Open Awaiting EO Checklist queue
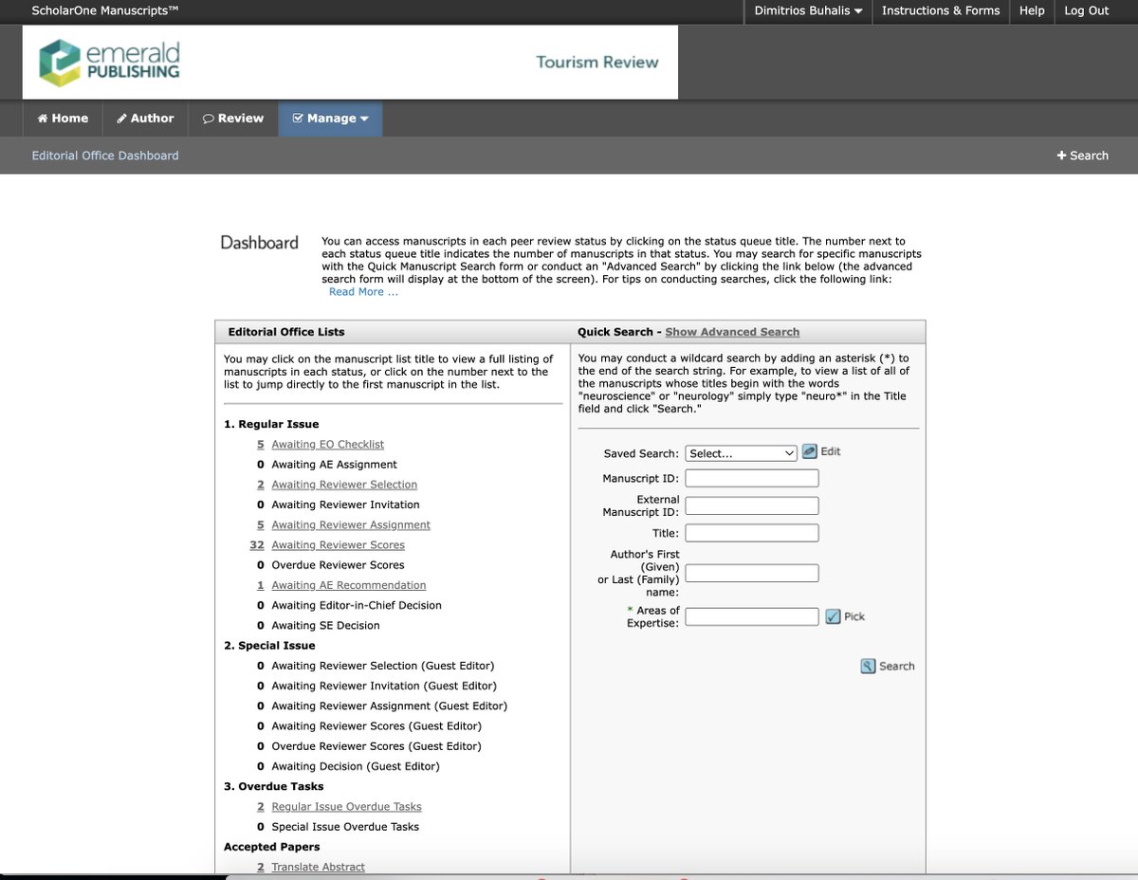The image size is (1138, 880). (x=327, y=445)
